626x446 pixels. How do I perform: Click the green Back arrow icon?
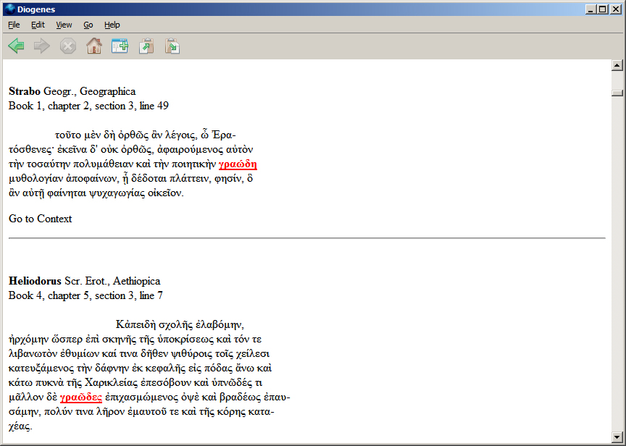pos(16,46)
